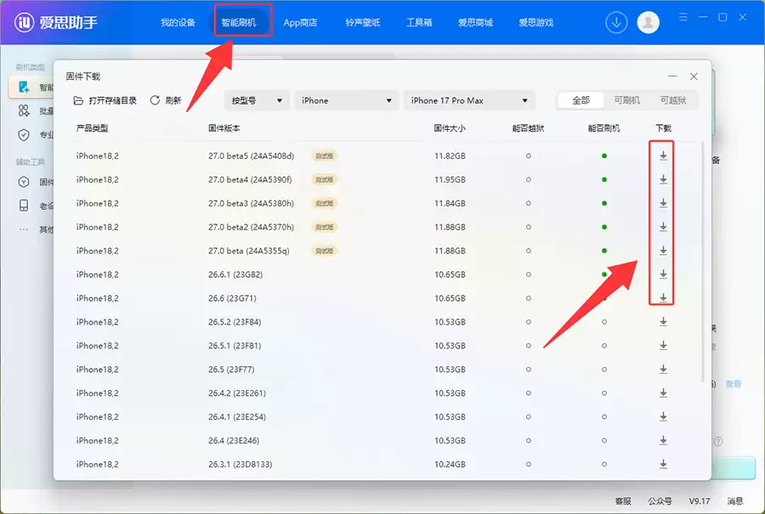Close the 固件下载 dialog
Screen dimensions: 765x514
(x=694, y=76)
